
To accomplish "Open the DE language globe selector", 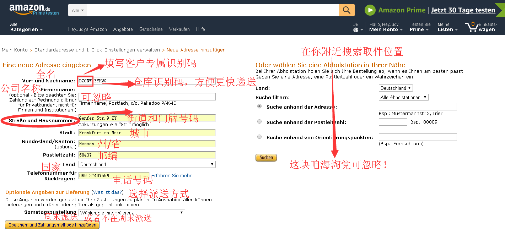I will click(358, 27).
